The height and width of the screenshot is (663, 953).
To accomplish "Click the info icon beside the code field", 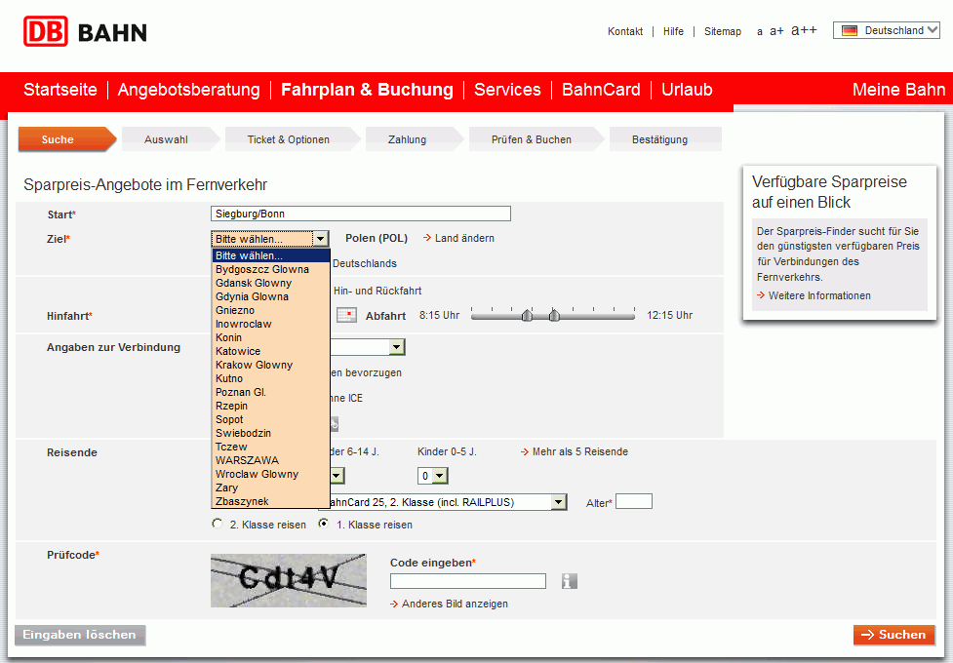I will pos(569,581).
